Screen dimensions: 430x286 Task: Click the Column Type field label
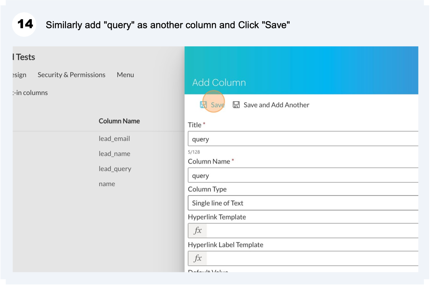[207, 189]
